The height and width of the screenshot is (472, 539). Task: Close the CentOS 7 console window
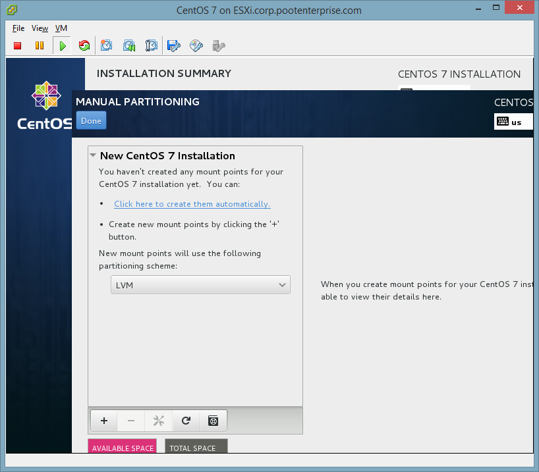[519, 7]
